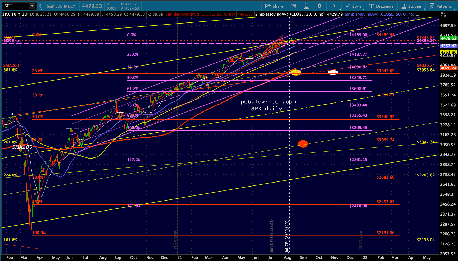Click the 127.2% Fibonacci label
This screenshot has width=458, height=261.
pos(134,160)
